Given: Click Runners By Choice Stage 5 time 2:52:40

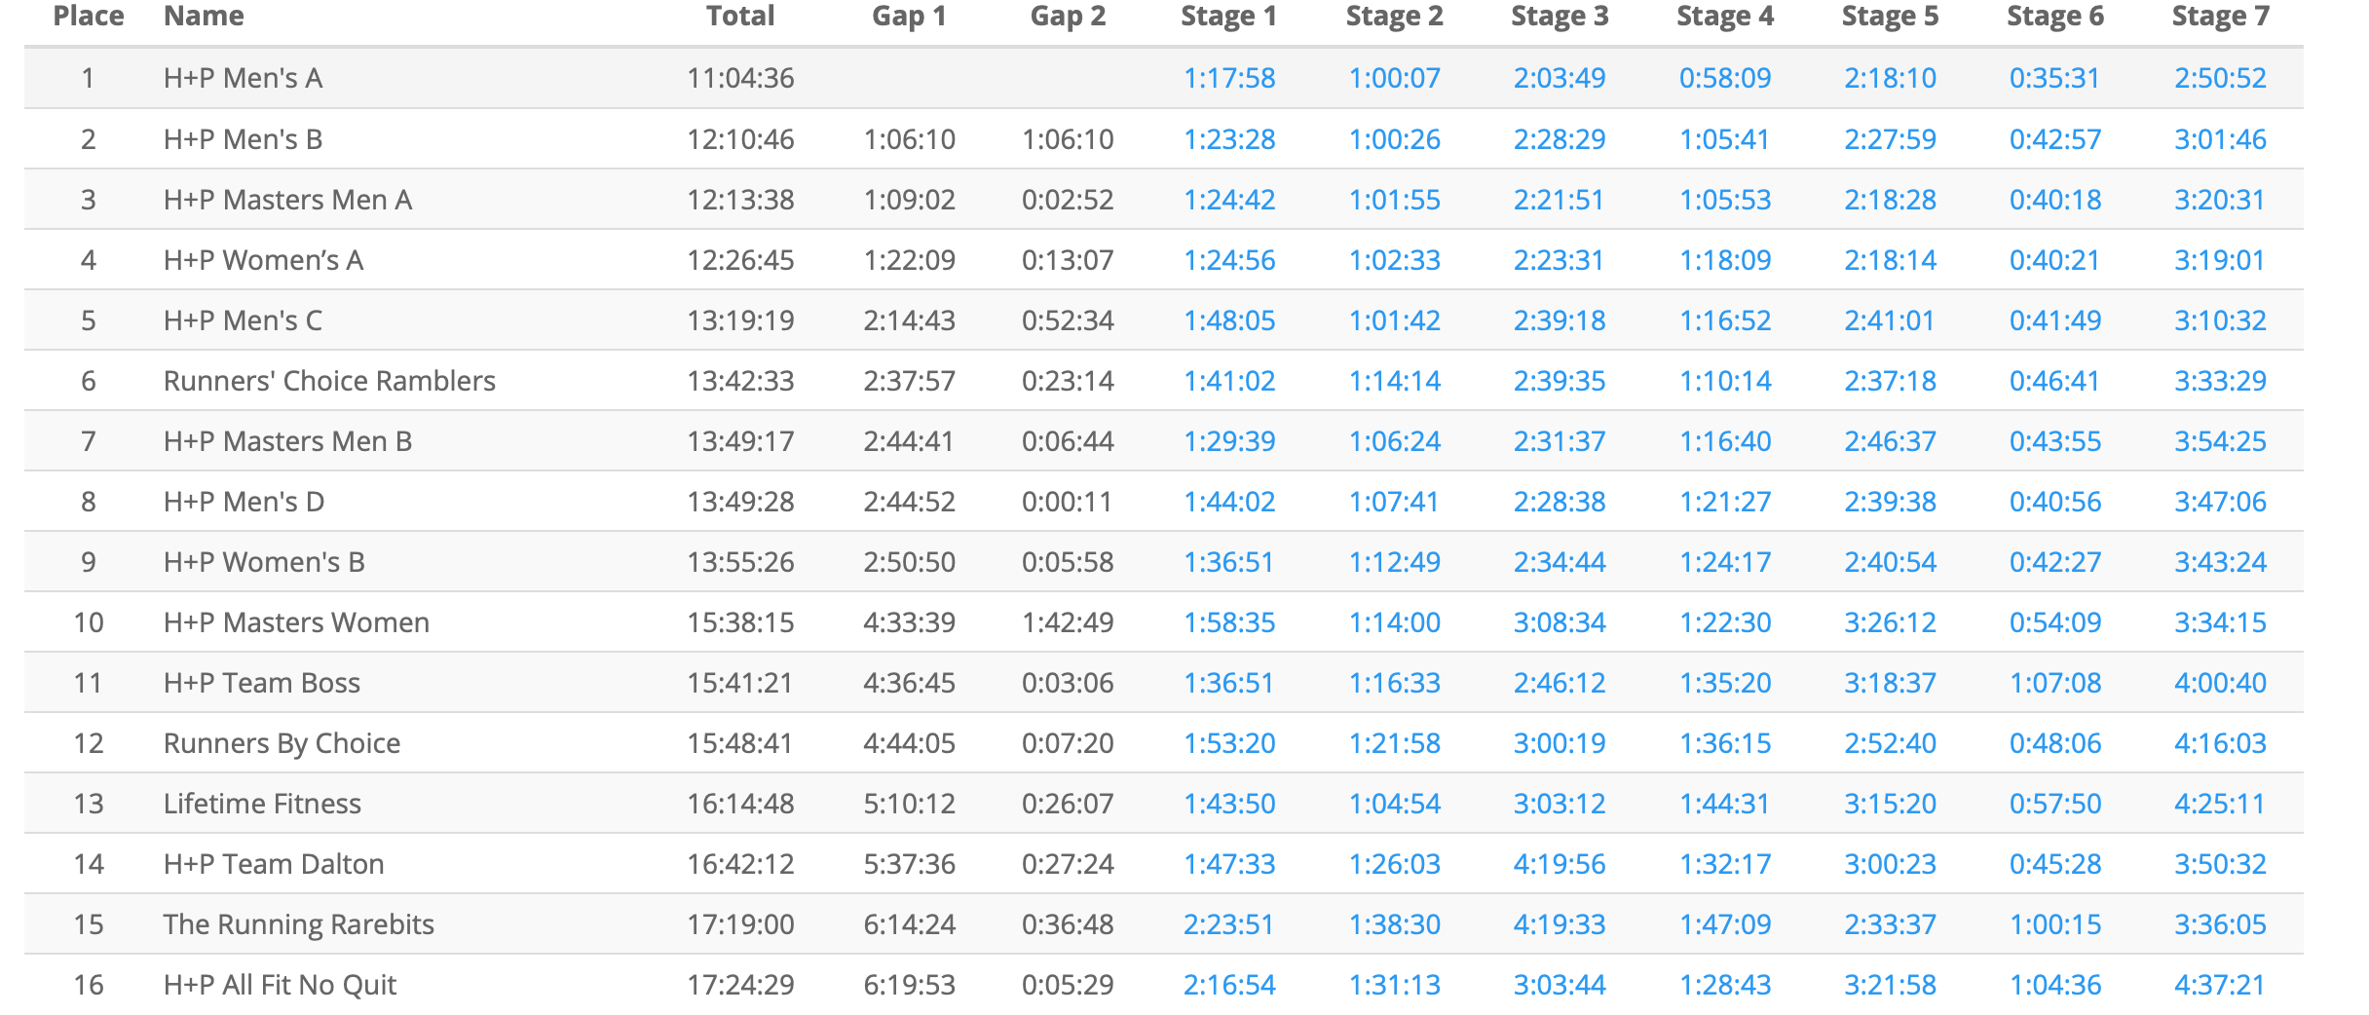Looking at the screenshot, I should point(1889,743).
